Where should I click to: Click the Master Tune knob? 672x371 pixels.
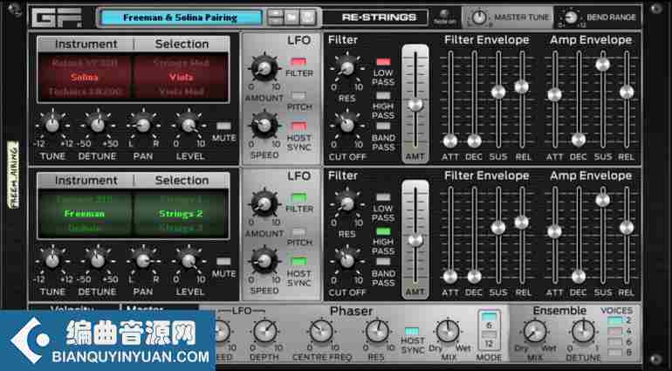click(x=479, y=17)
